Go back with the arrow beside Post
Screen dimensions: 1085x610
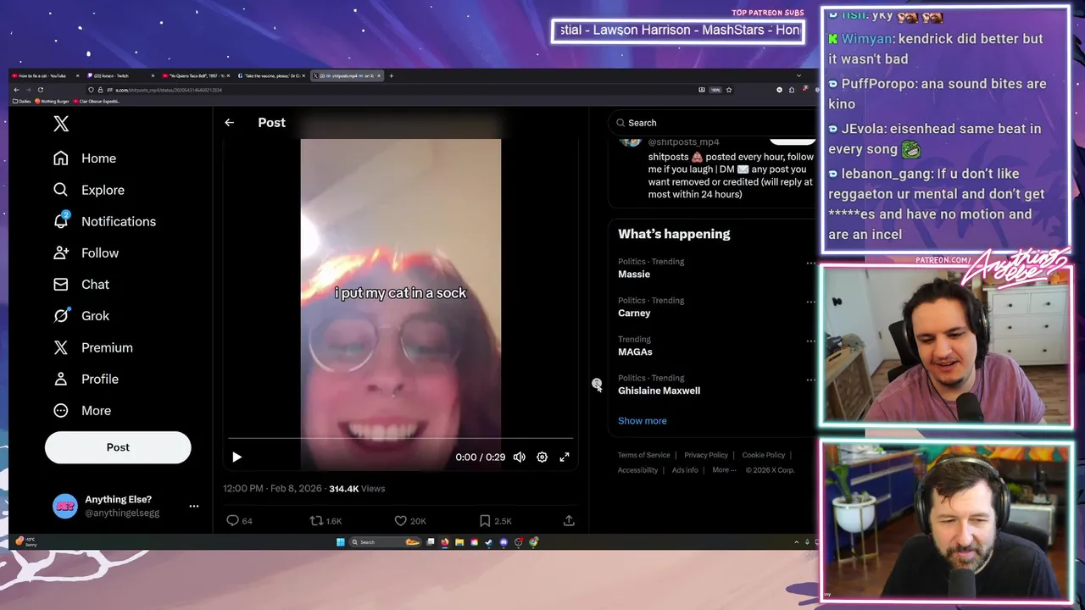(x=229, y=123)
